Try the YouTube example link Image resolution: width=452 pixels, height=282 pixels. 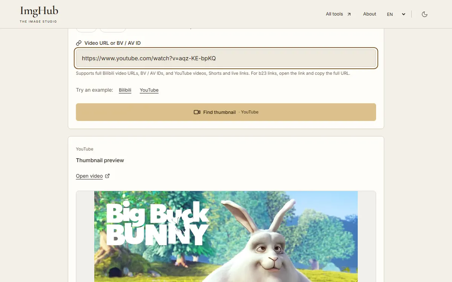click(149, 90)
